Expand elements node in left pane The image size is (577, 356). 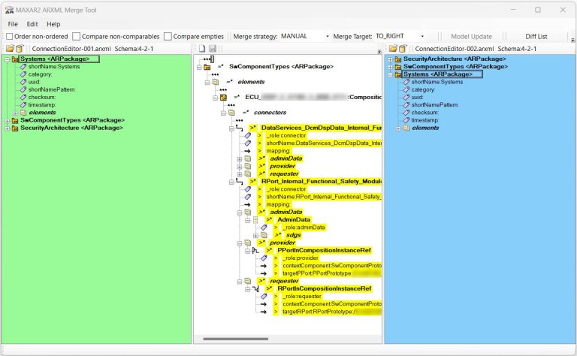(15, 113)
